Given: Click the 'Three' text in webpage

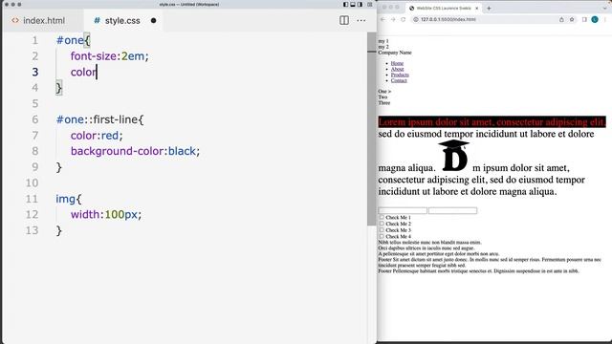Looking at the screenshot, I should coord(384,103).
